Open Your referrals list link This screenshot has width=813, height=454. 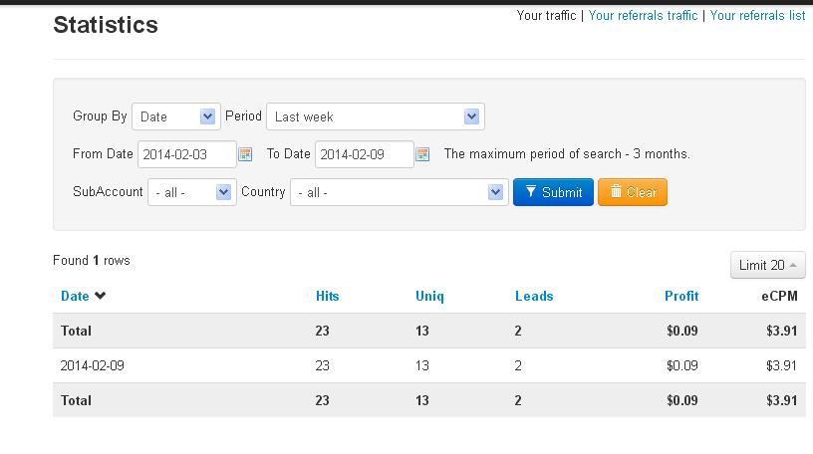tap(757, 16)
